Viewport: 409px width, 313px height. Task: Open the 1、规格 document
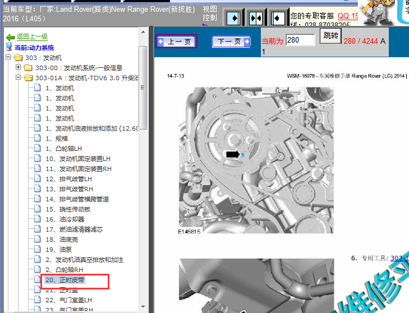coord(57,139)
